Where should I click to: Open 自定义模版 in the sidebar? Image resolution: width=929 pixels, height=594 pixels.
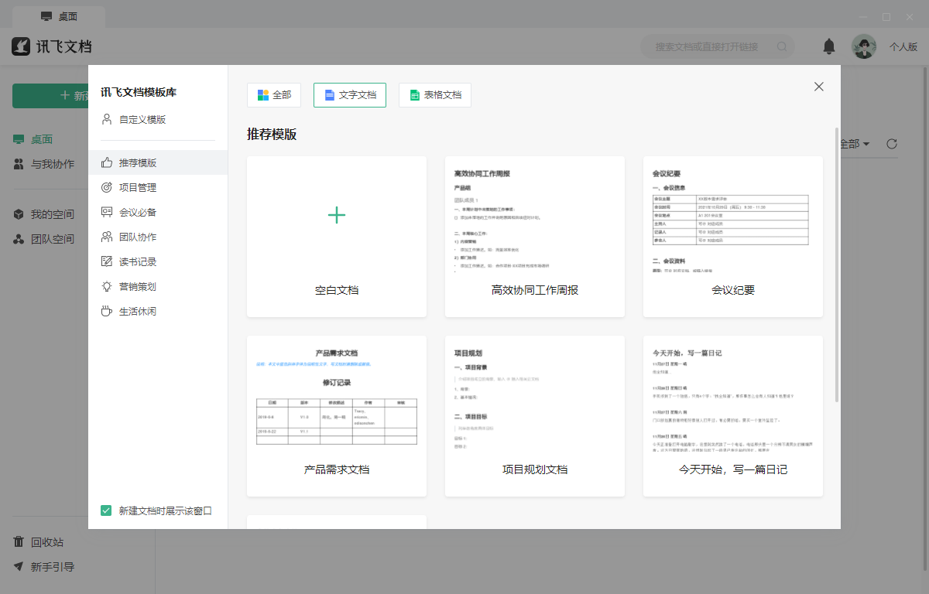(142, 120)
